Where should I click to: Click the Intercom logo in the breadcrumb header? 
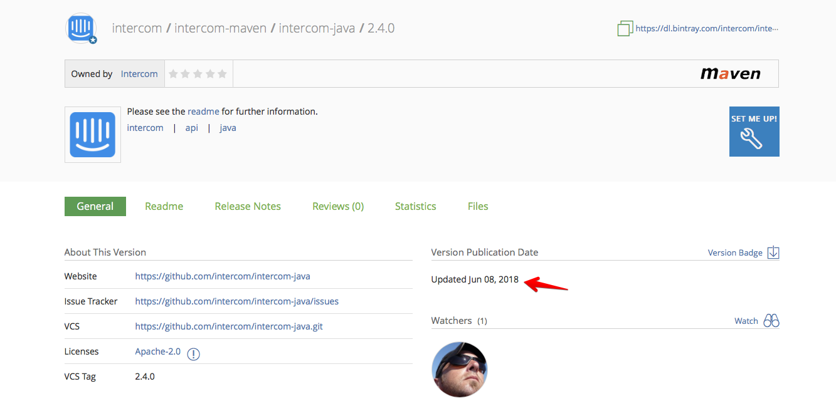coord(82,28)
